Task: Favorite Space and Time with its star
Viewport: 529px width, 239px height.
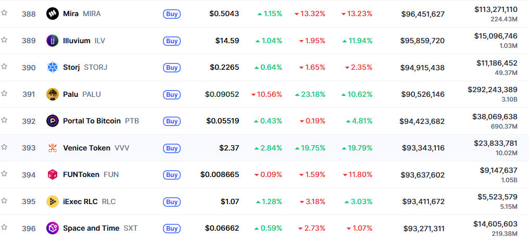Action: (x=4, y=227)
